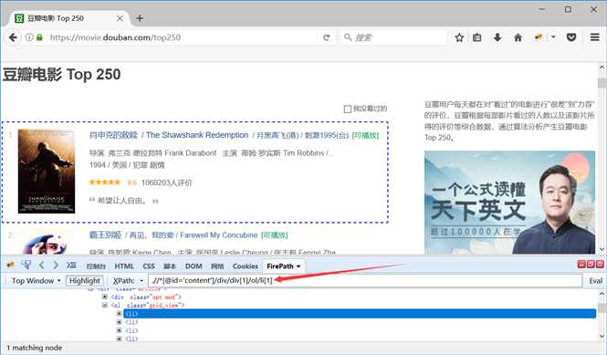Click the XPath expression input field
The height and width of the screenshot is (355, 607).
(365, 280)
